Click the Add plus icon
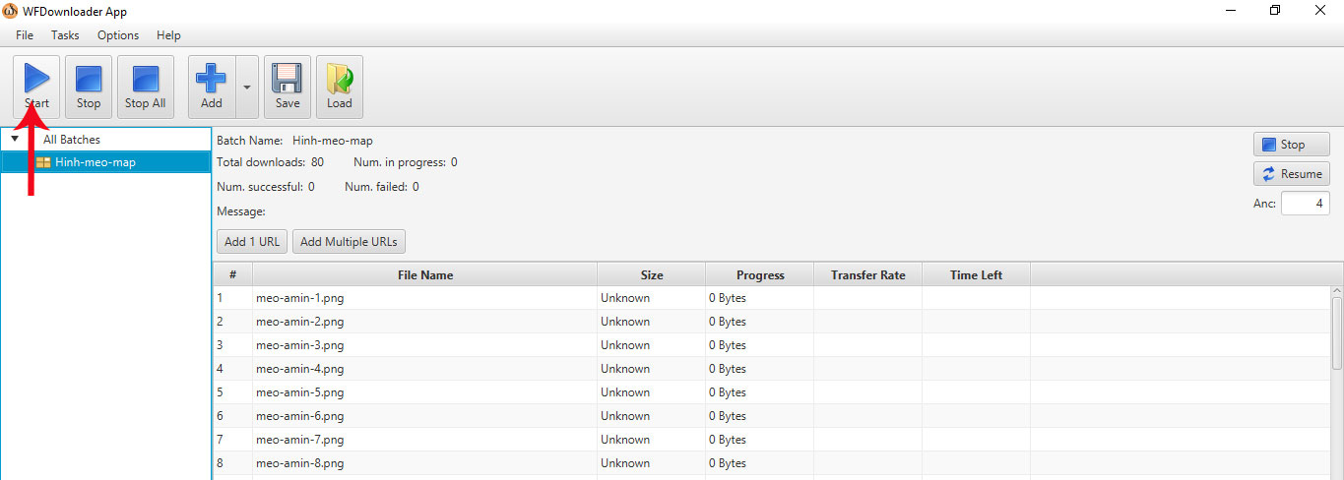1344x480 pixels. pos(211,79)
